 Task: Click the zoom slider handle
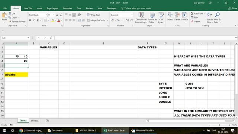220,125
